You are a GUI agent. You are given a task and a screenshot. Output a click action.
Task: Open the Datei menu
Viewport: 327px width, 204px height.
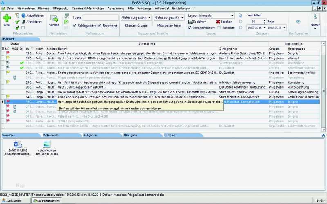coord(10,8)
